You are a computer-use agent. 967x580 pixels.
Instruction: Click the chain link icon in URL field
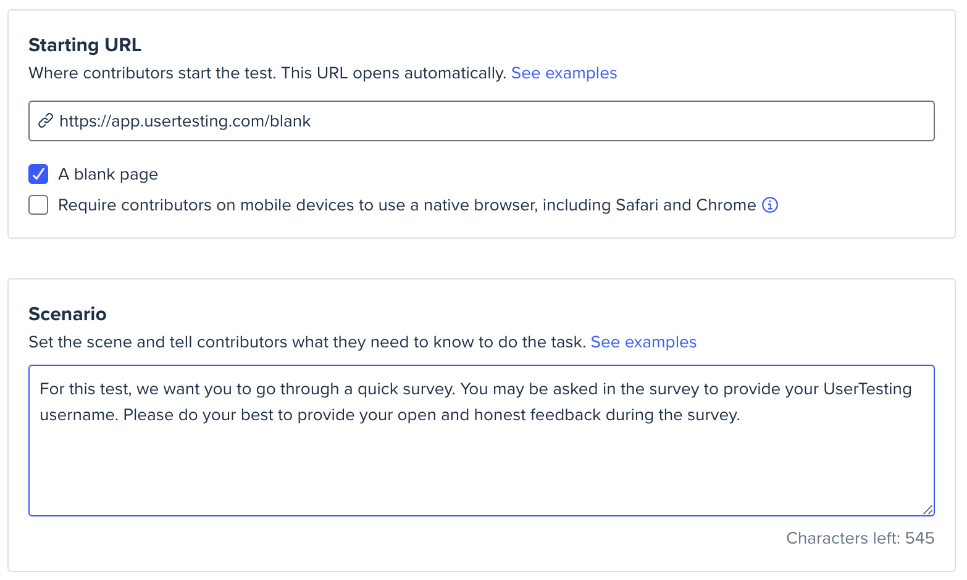(x=45, y=121)
